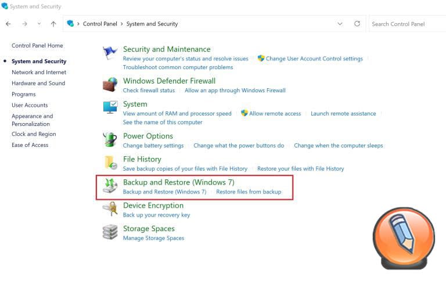Click System and Security in the breadcrumb
This screenshot has width=446, height=281.
pos(152,24)
